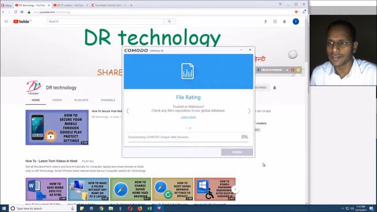The height and width of the screenshot is (212, 377).
Task: Open Firefox from the taskbar
Action: 140,208
